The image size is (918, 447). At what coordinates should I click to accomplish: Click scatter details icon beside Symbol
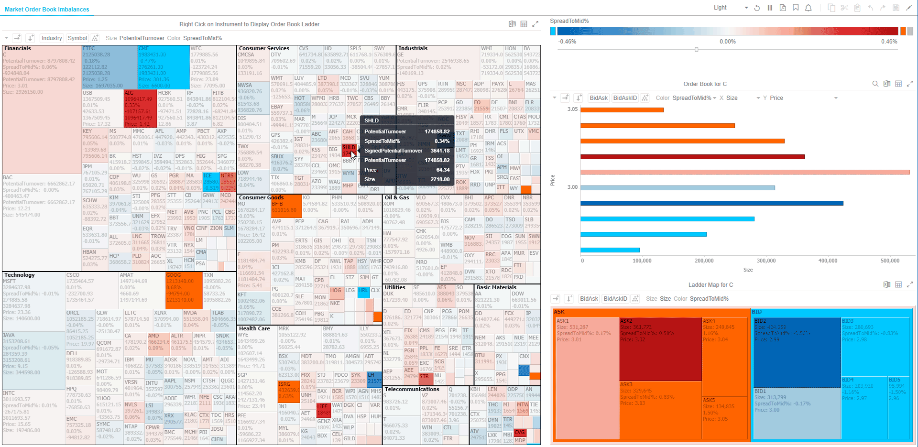(x=95, y=38)
